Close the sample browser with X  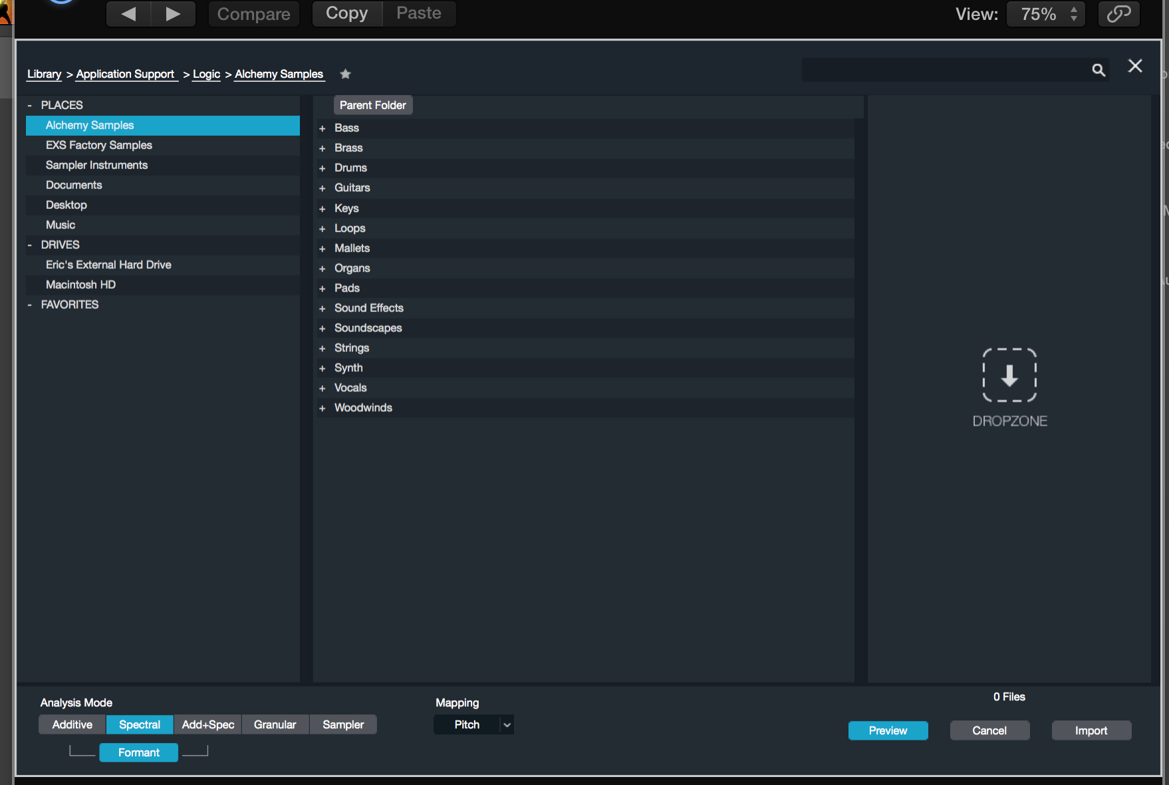coord(1135,66)
